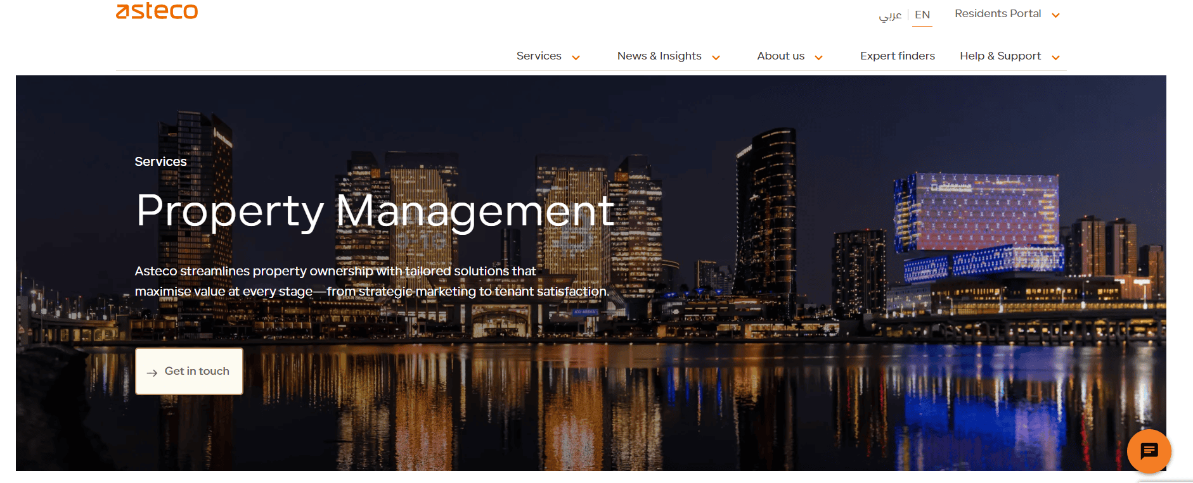
Task: Click the arrow icon in Get in touch
Action: point(152,373)
